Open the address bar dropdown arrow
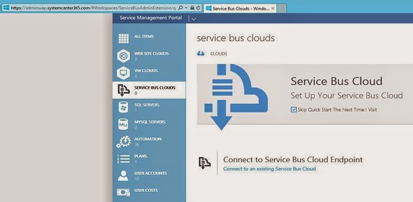The width and height of the screenshot is (413, 202). tap(186, 8)
